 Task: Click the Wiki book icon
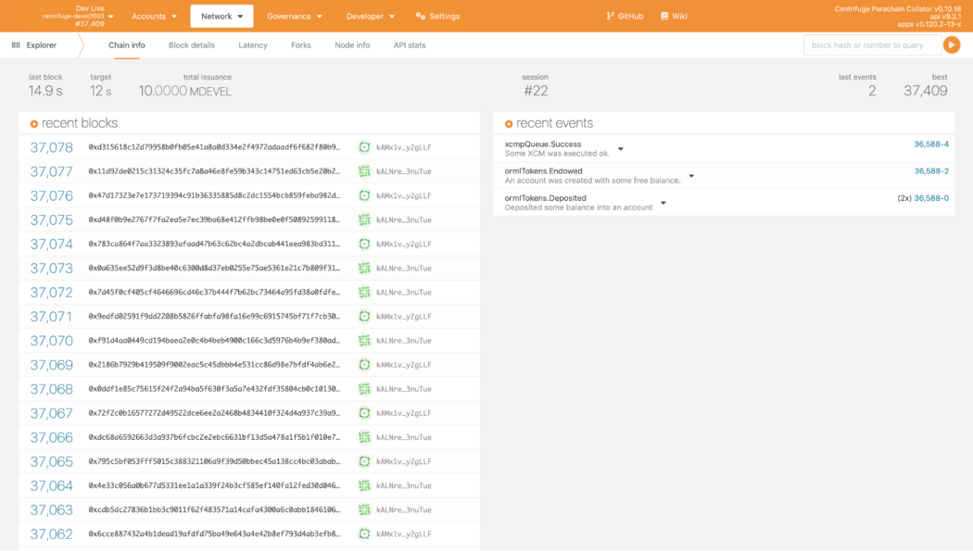click(664, 16)
